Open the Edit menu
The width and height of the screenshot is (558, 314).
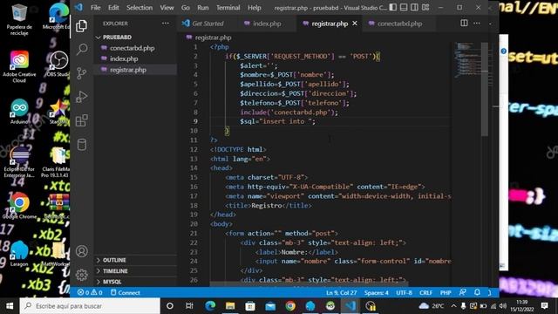click(x=113, y=8)
